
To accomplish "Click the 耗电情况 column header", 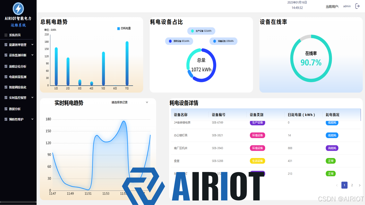I will (332, 115).
